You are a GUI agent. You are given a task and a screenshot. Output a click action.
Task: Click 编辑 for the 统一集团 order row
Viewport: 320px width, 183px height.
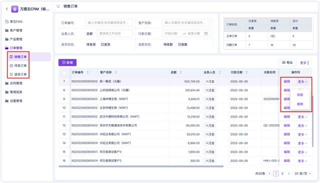point(286,81)
